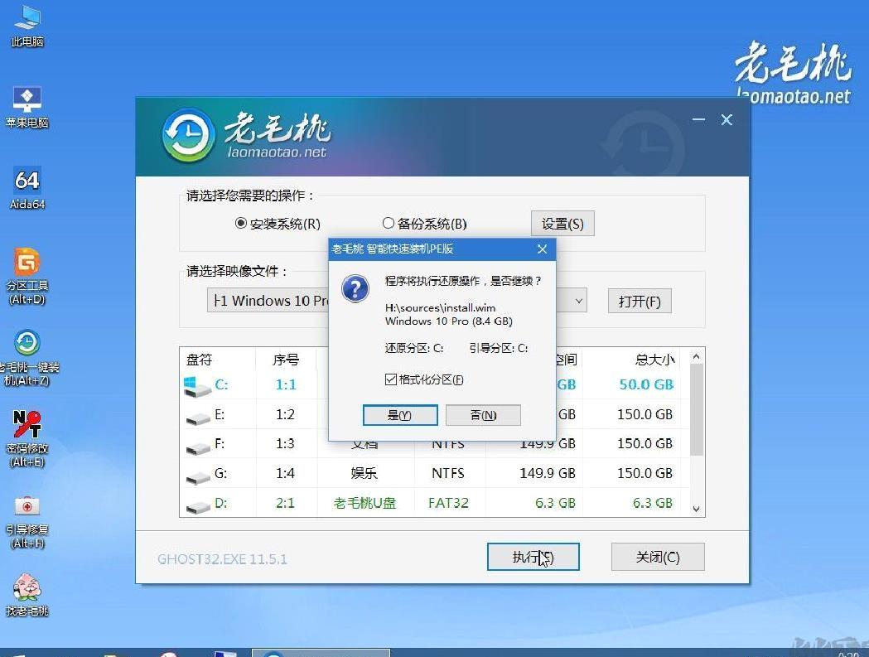Image resolution: width=869 pixels, height=657 pixels.
Task: Select the FAT32 file system cell
Action: pos(448,503)
